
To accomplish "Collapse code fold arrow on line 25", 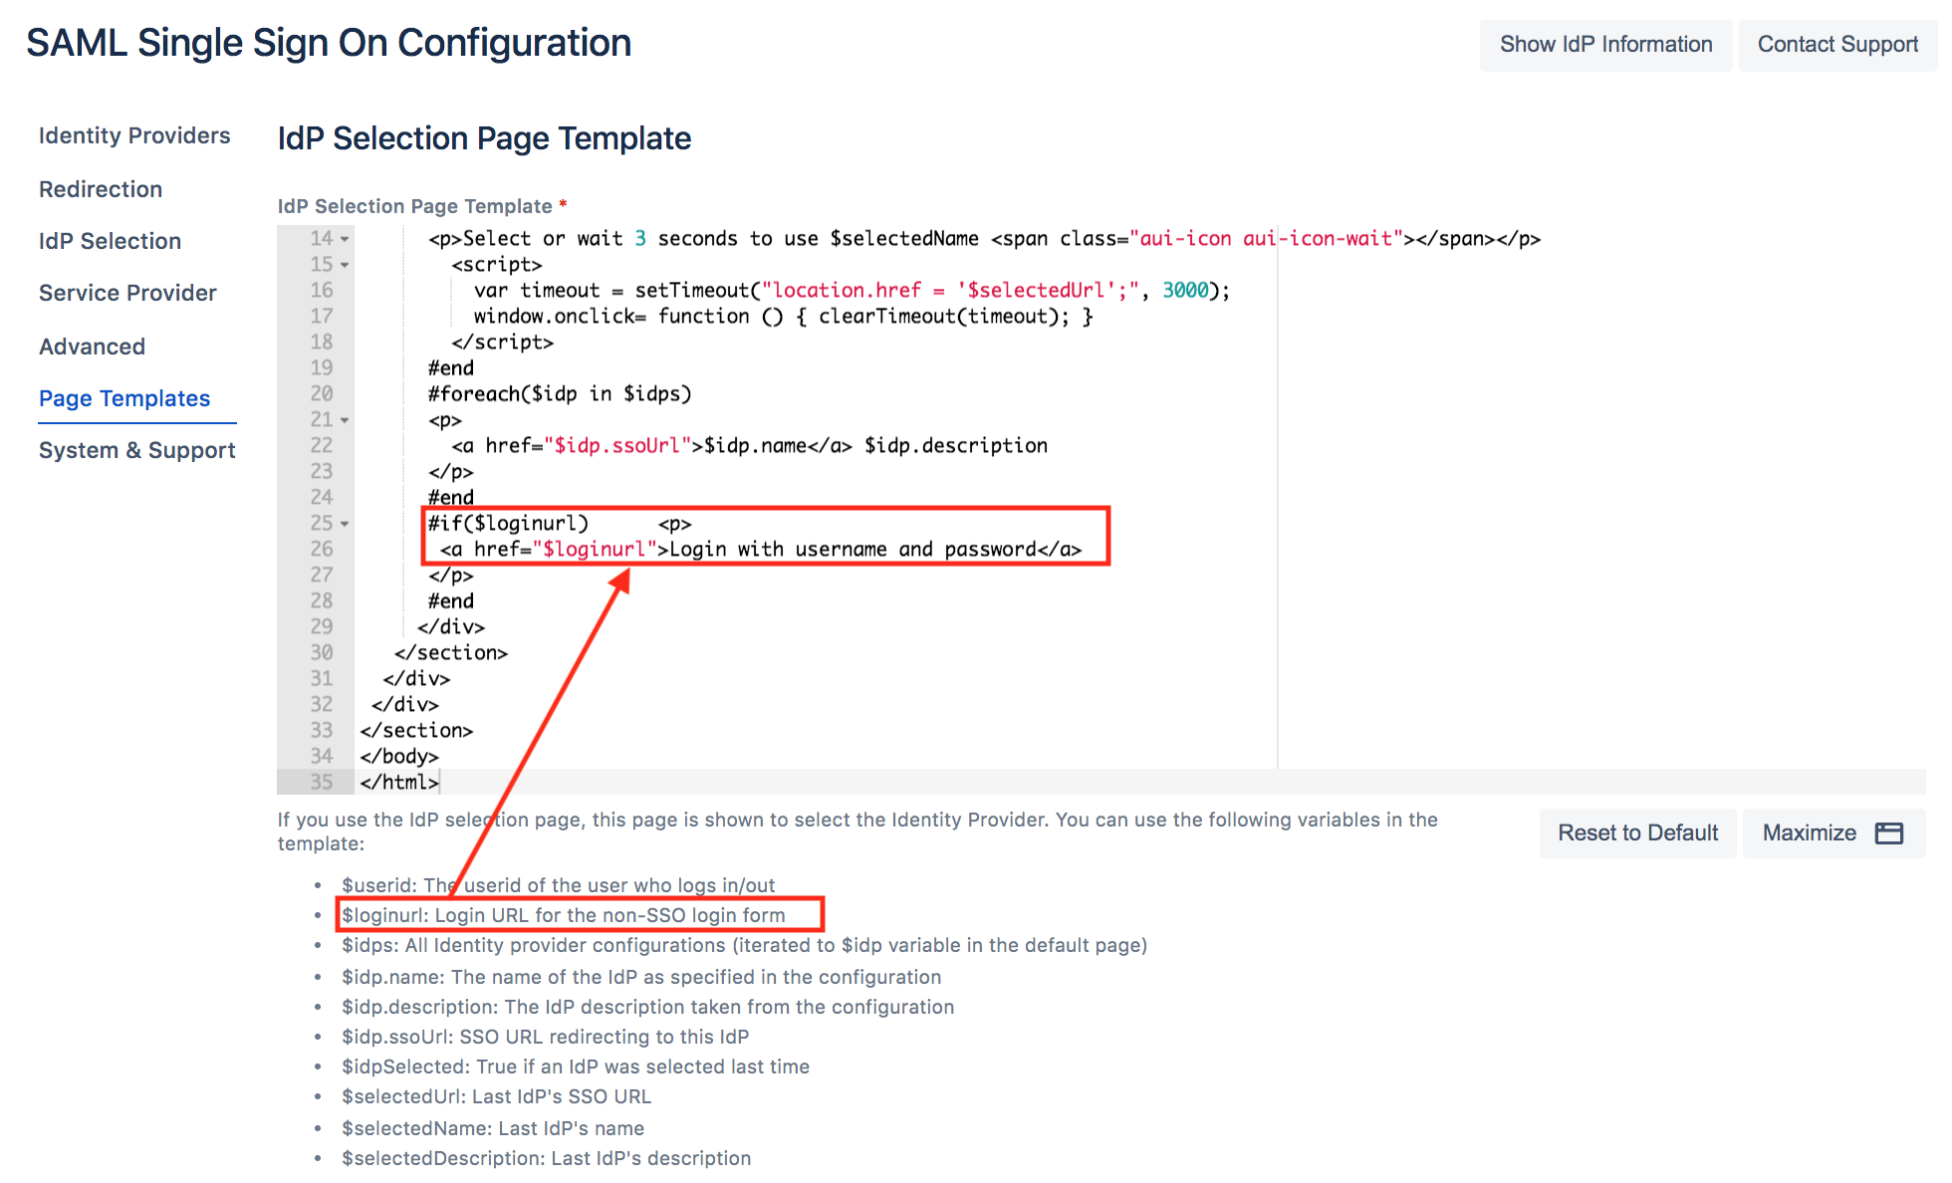I will (345, 524).
